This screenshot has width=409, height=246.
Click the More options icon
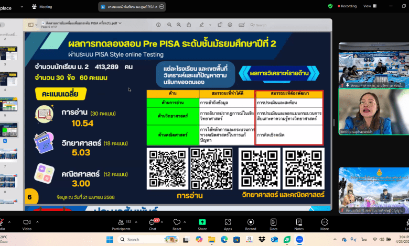pyautogui.click(x=325, y=223)
